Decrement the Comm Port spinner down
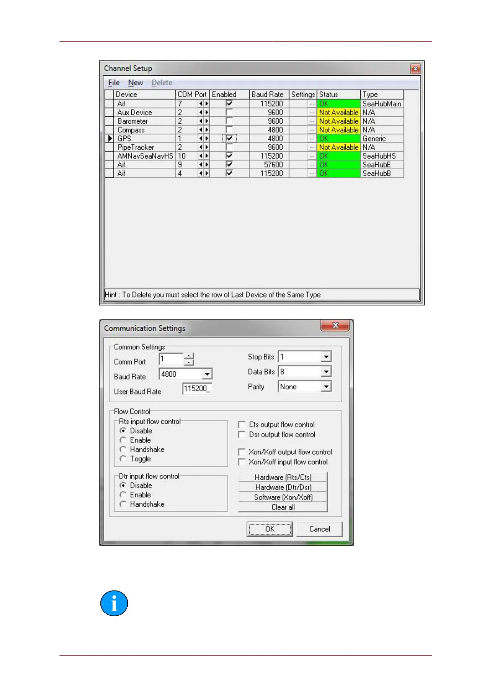Screen dimensions: 492x697 pos(189,362)
